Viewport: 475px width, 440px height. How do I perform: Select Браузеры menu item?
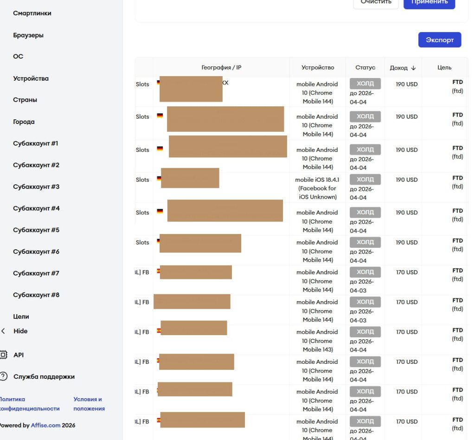[x=28, y=35]
